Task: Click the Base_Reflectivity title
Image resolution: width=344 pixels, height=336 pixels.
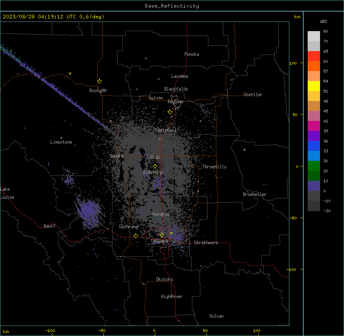Action: [x=172, y=6]
